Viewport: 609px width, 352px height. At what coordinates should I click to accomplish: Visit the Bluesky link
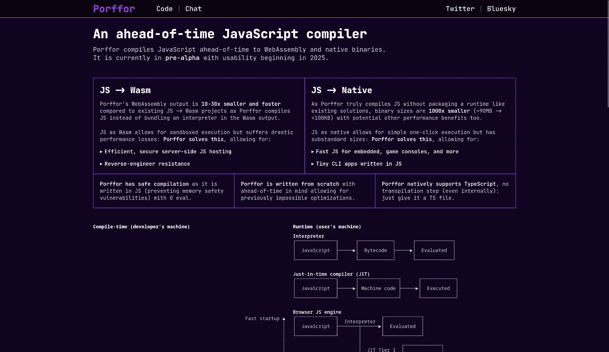coord(501,9)
